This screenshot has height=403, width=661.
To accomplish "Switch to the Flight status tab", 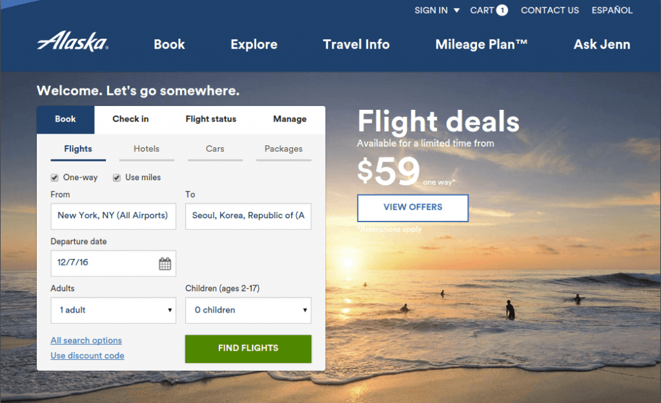I will click(210, 119).
